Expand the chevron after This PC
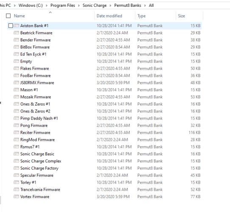Viewport: 230px width, 212px height. [15, 6]
